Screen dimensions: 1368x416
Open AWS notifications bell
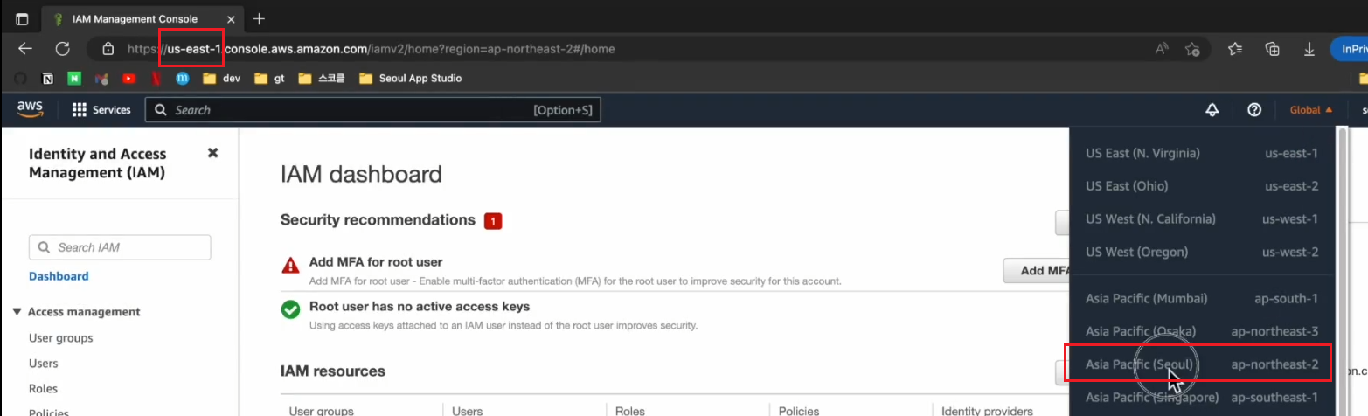(x=1212, y=110)
